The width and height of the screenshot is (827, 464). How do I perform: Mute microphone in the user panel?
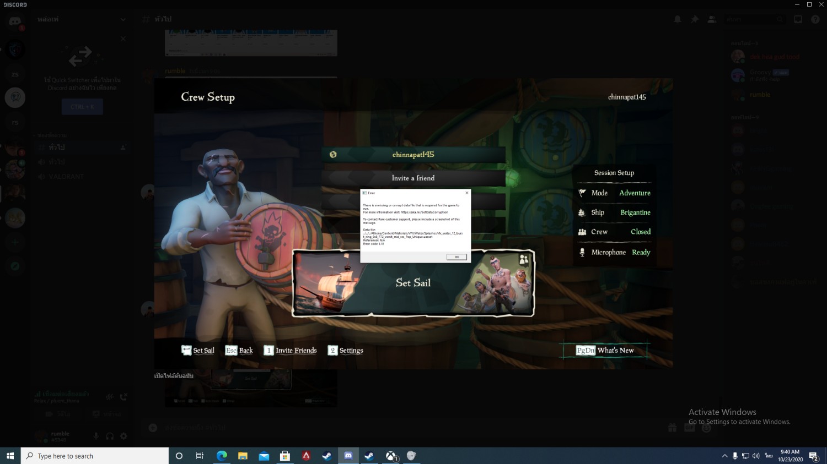[x=96, y=436]
